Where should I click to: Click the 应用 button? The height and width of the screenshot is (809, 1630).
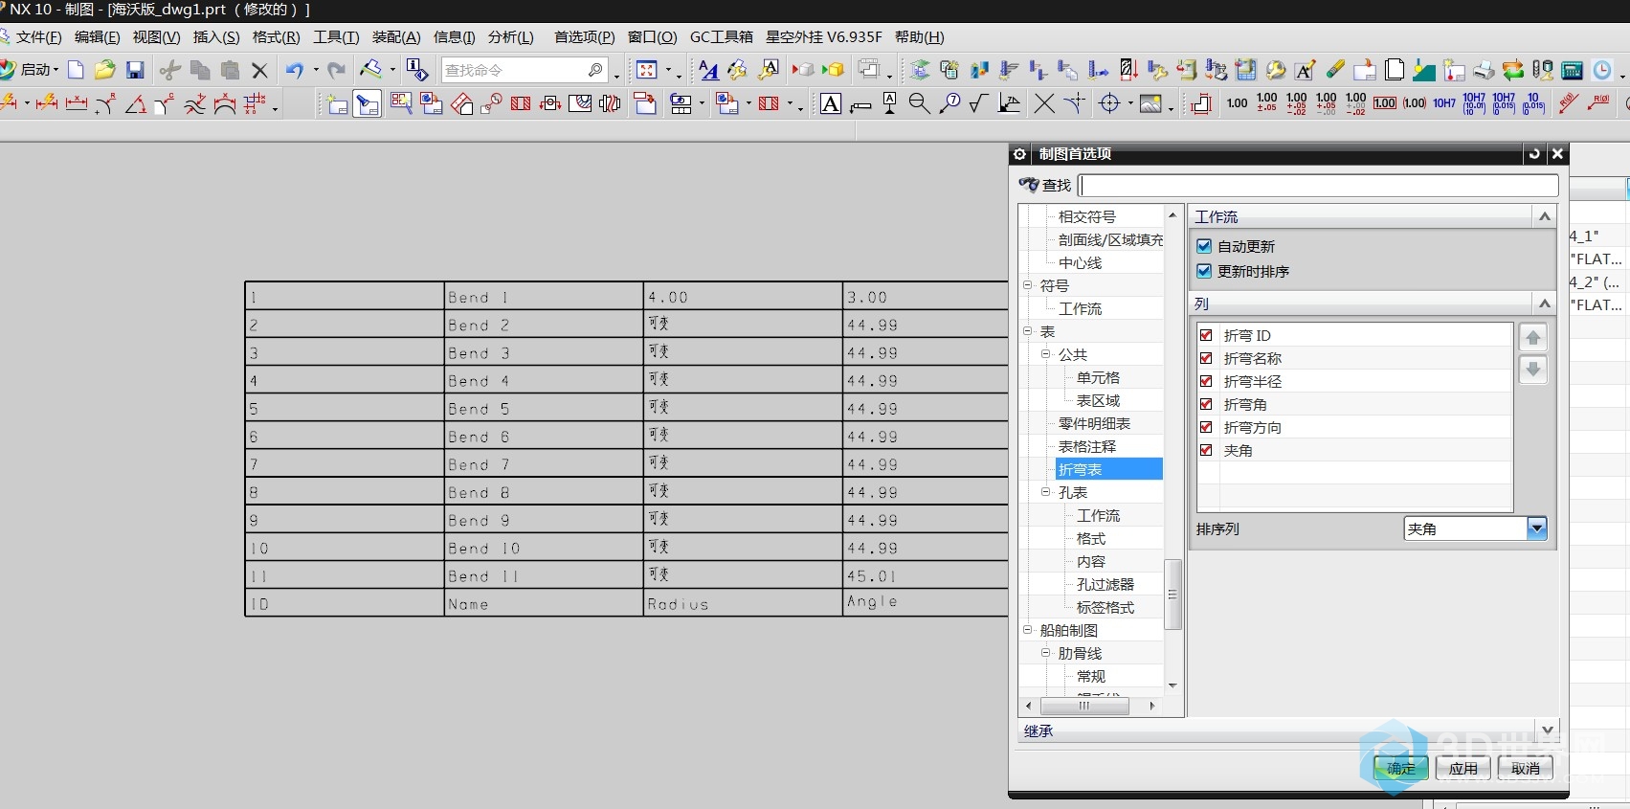(x=1463, y=768)
